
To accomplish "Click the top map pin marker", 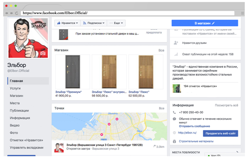I will (x=117, y=119).
